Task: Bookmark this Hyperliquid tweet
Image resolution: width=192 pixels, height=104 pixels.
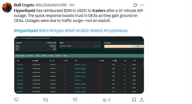Action: click(x=134, y=100)
